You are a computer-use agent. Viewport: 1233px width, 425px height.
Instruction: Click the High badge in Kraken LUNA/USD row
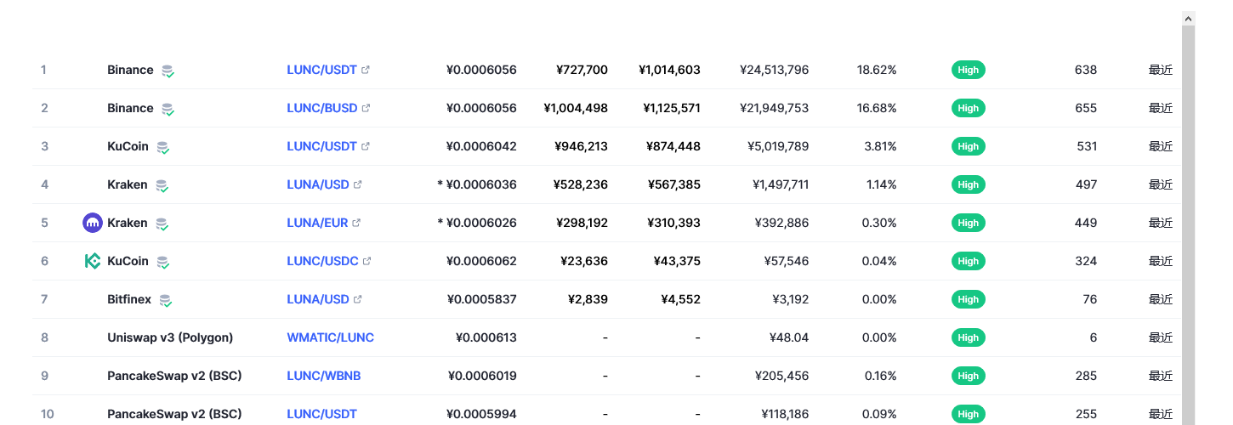click(x=969, y=184)
